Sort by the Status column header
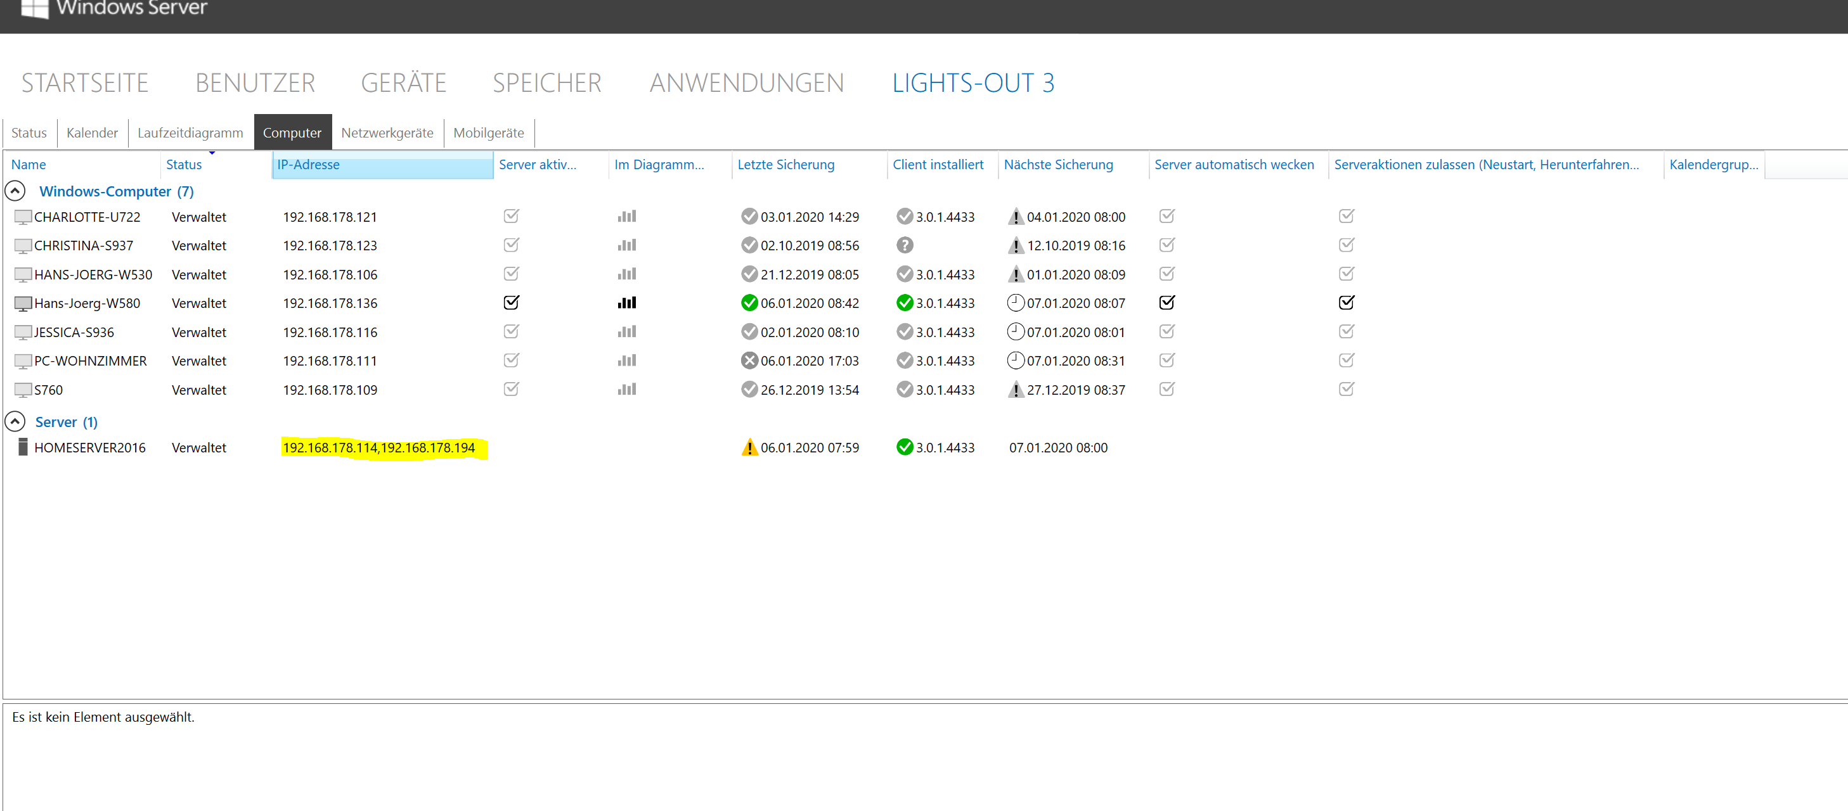This screenshot has width=1848, height=811. [216, 164]
